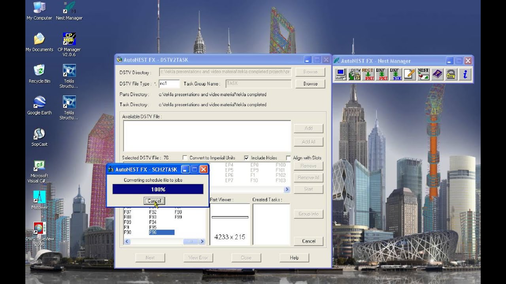Open the Mstower desktop shortcut
Viewport: 506px width, 284px height.
[39, 200]
